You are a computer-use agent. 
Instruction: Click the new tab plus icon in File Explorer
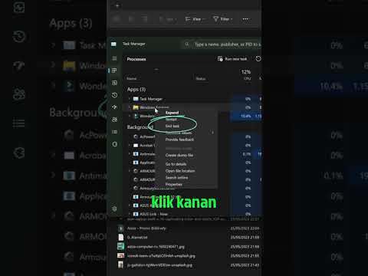coord(117,6)
